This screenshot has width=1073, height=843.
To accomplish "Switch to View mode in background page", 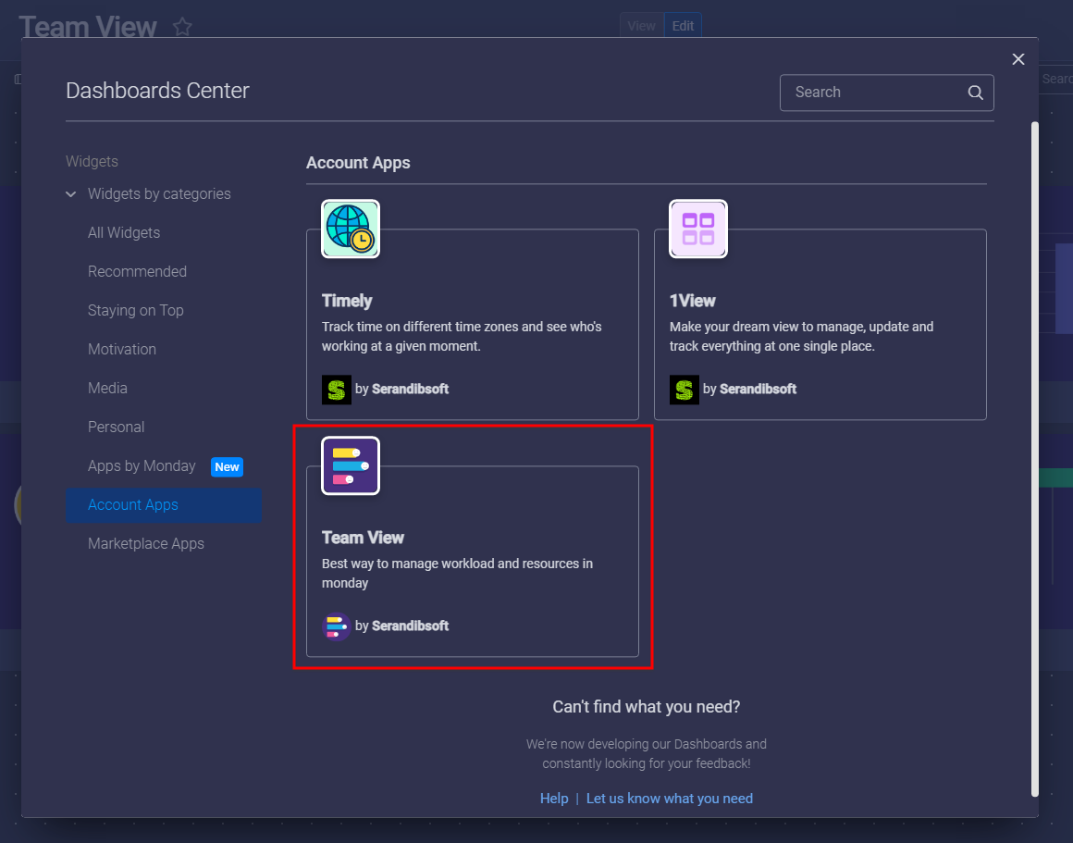I will click(642, 26).
